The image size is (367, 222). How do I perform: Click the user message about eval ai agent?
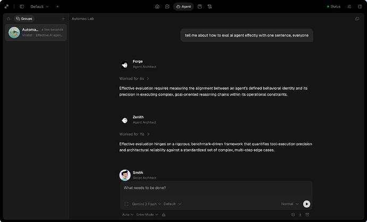coord(247,35)
